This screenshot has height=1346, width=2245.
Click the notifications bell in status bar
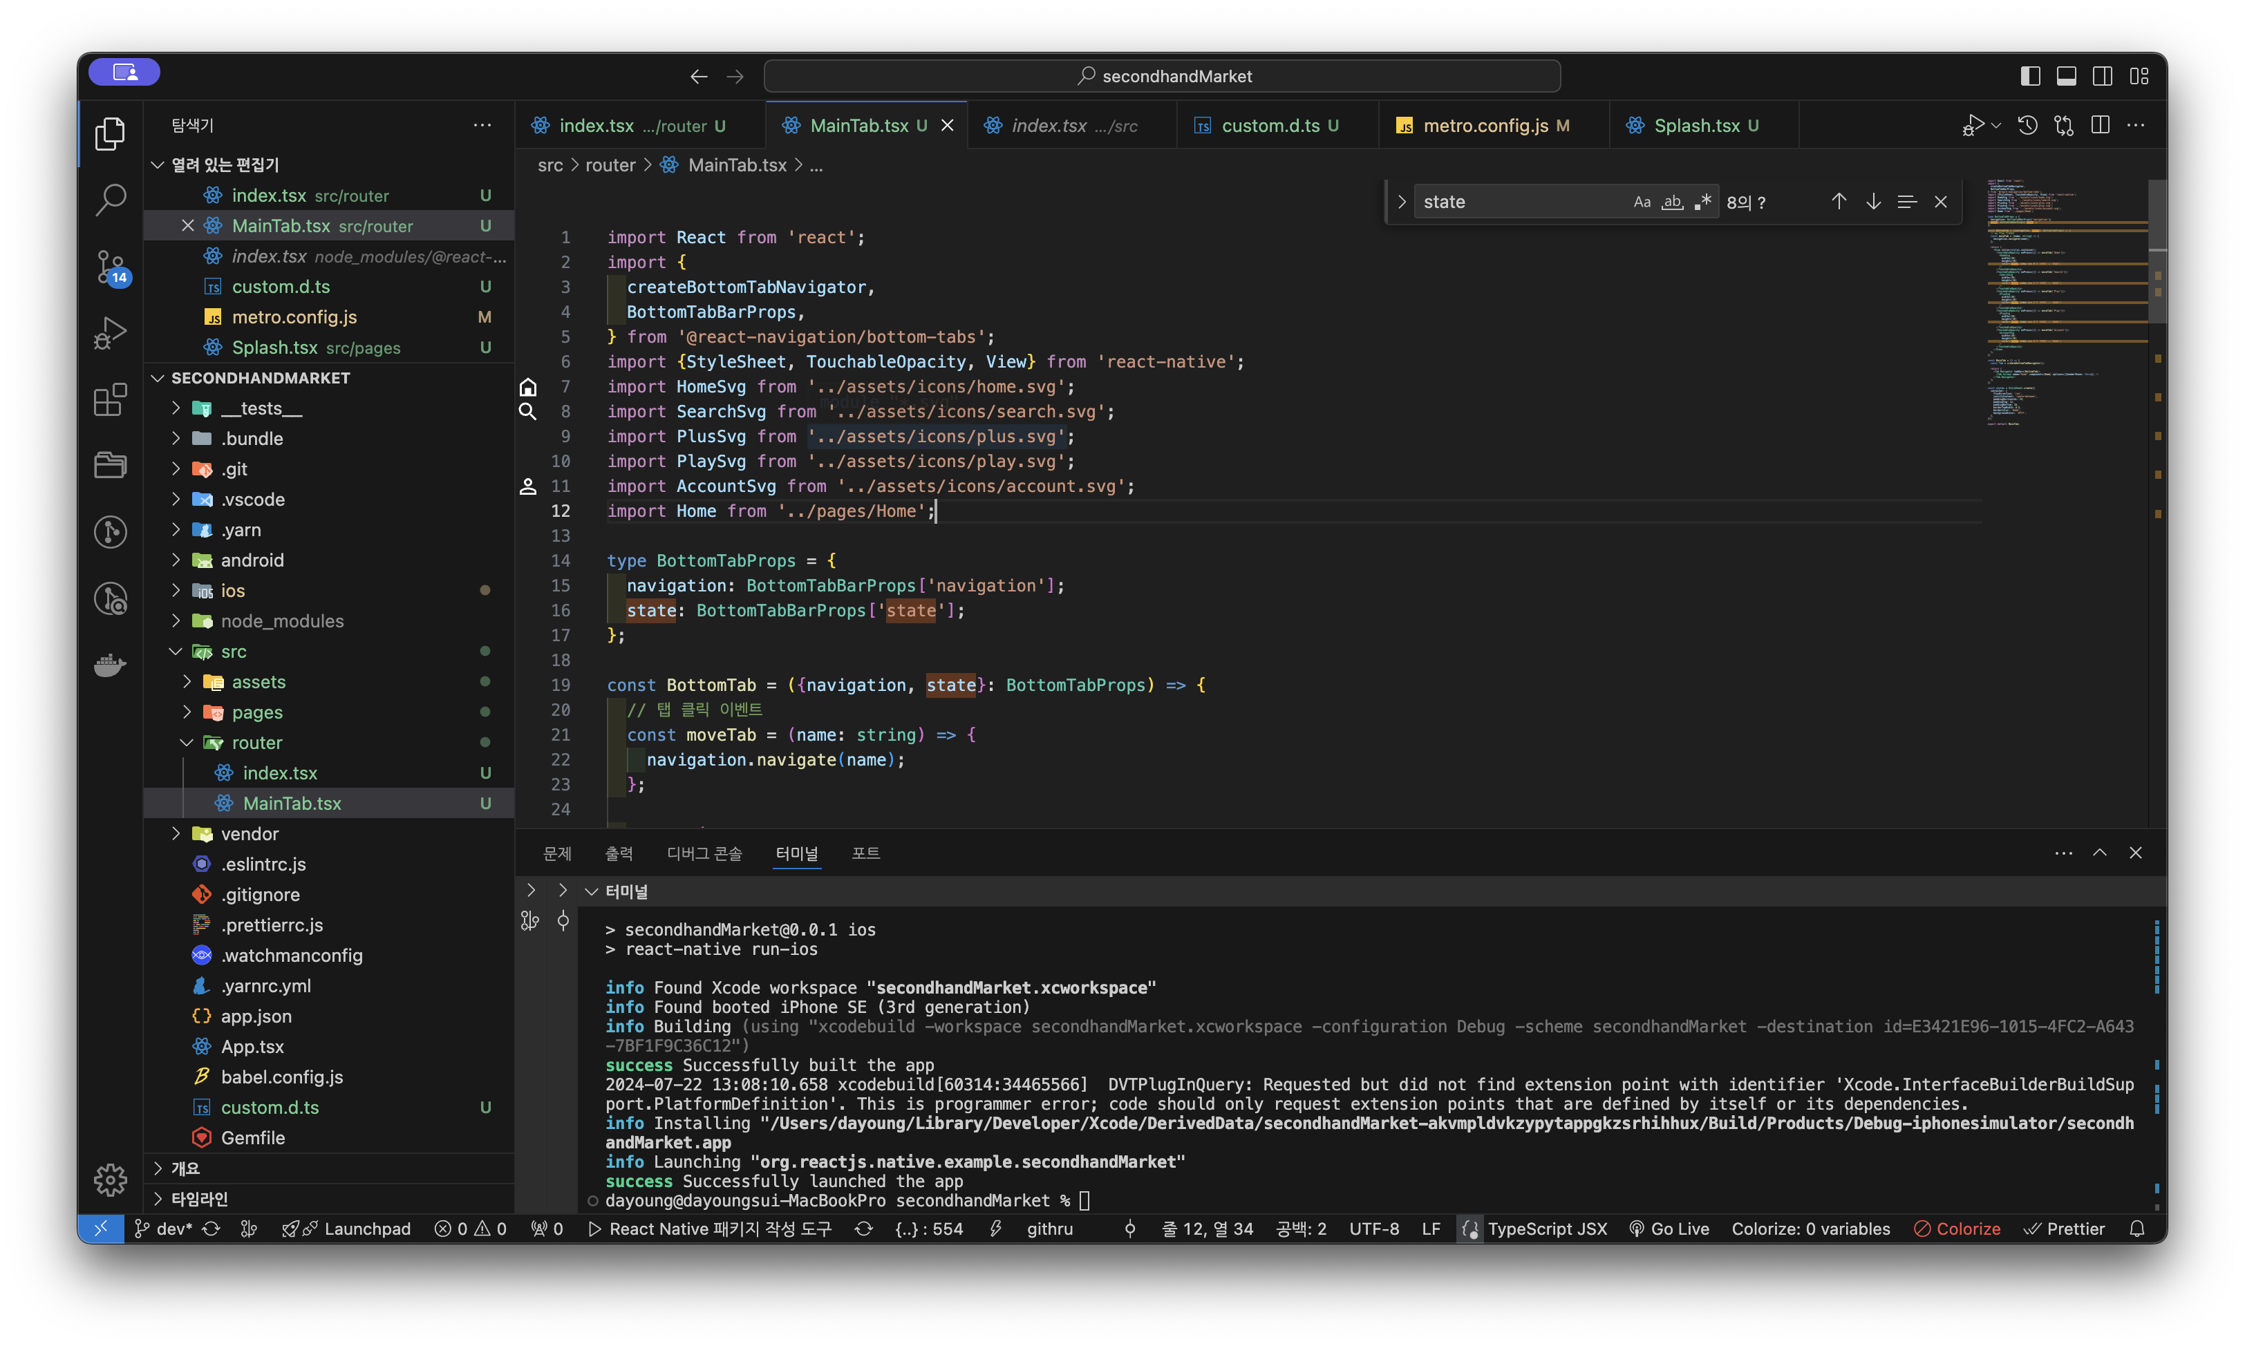(x=2137, y=1229)
